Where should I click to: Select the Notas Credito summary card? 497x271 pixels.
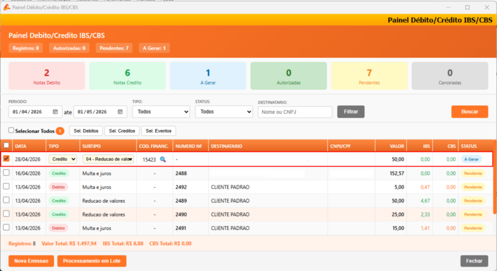click(x=127, y=76)
